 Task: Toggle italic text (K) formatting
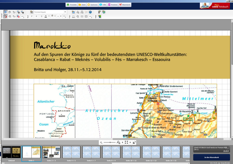[x=37, y=16]
